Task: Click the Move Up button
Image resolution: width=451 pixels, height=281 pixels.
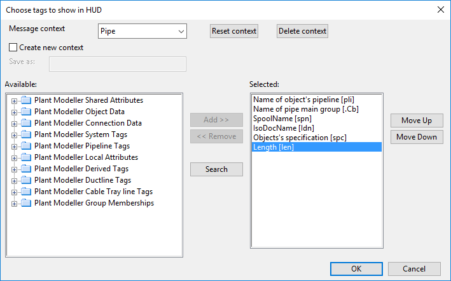Action: (x=417, y=121)
